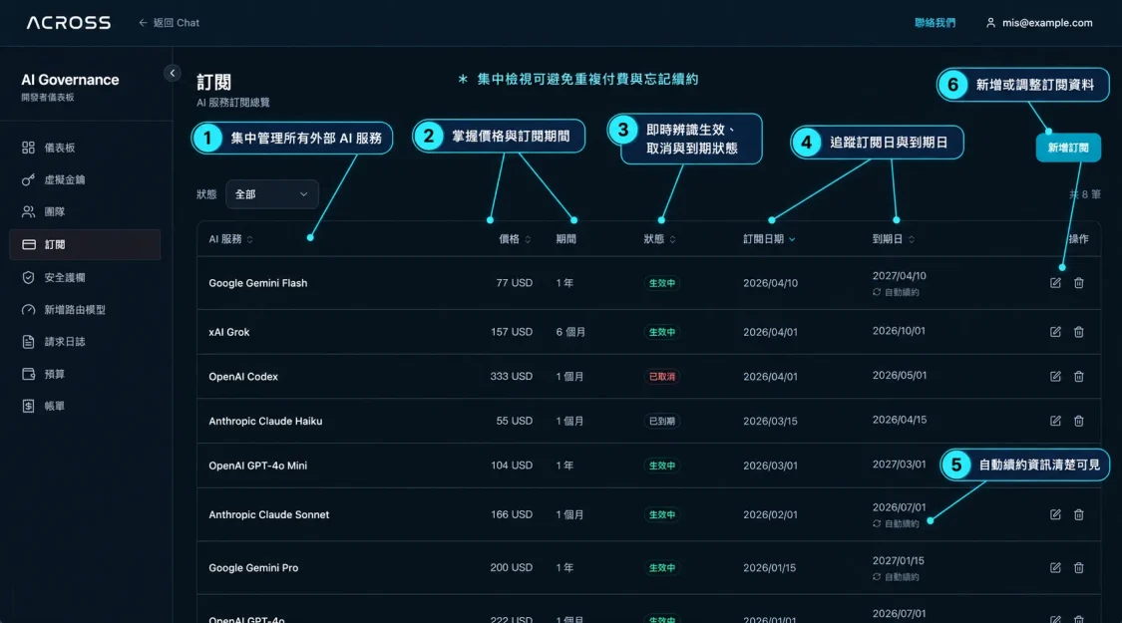Click the 共 8 筆 record count
This screenshot has height=623, width=1122.
click(x=1085, y=194)
